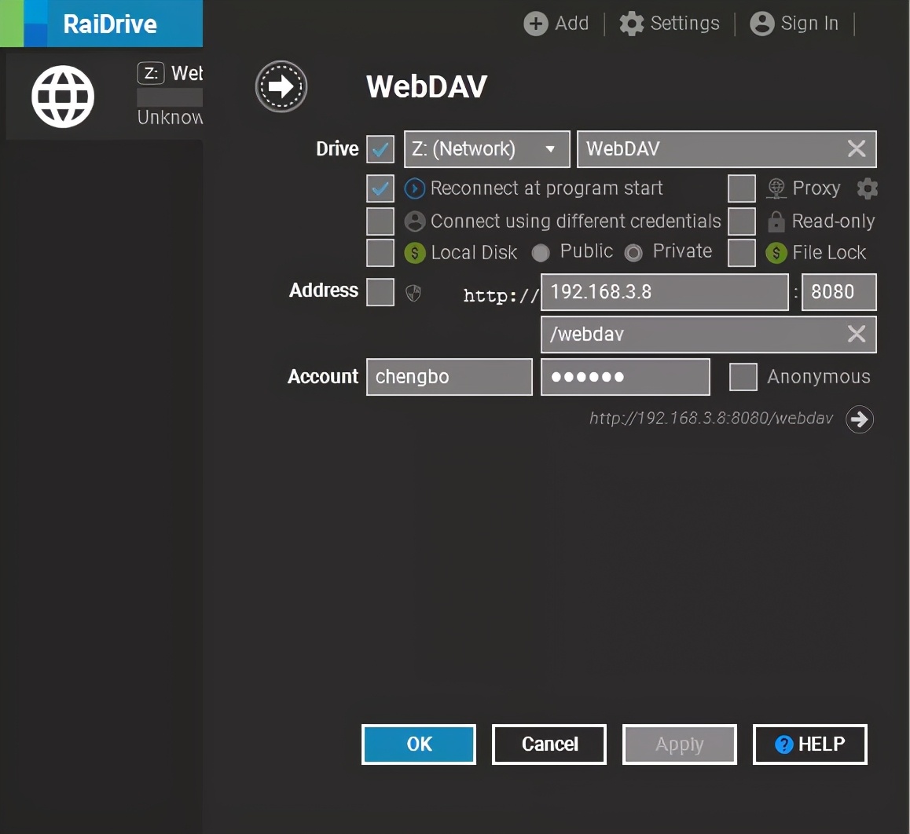Click the Add menu label
The image size is (910, 834).
pos(571,24)
